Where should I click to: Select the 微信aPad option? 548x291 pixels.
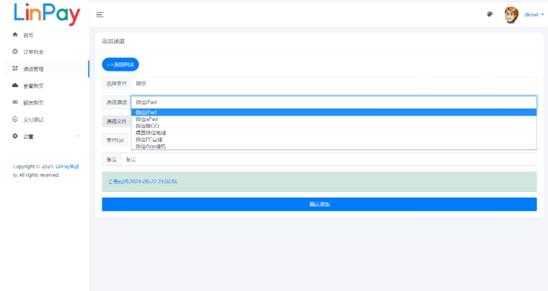pyautogui.click(x=333, y=119)
